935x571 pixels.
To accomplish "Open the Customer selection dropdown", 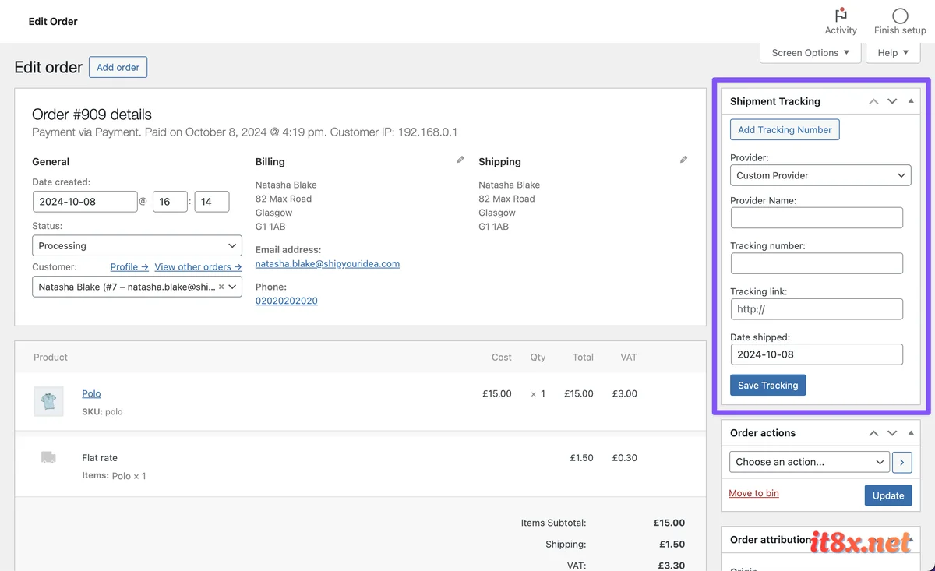I will click(x=137, y=287).
